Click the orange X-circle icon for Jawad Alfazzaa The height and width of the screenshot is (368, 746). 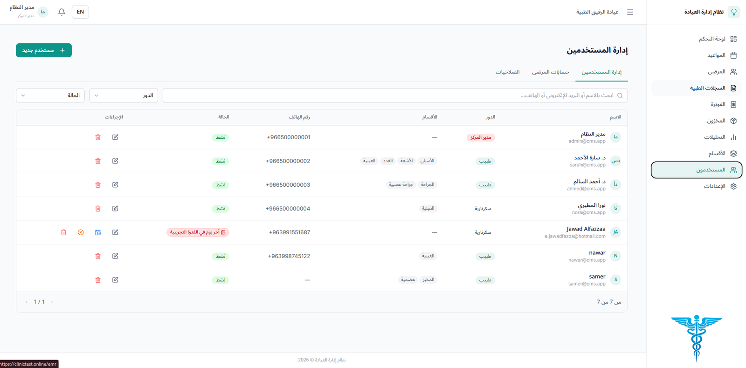[81, 232]
